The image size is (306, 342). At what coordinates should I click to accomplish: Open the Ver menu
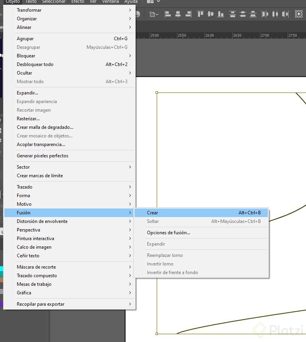[x=93, y=2]
